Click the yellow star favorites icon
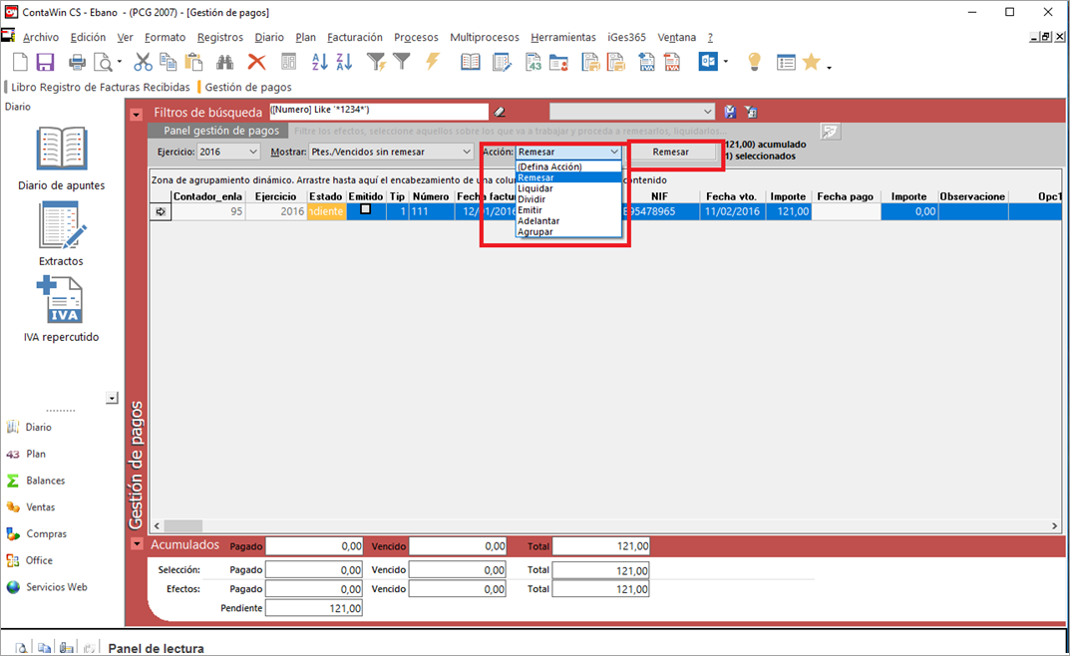The width and height of the screenshot is (1070, 656). (811, 62)
